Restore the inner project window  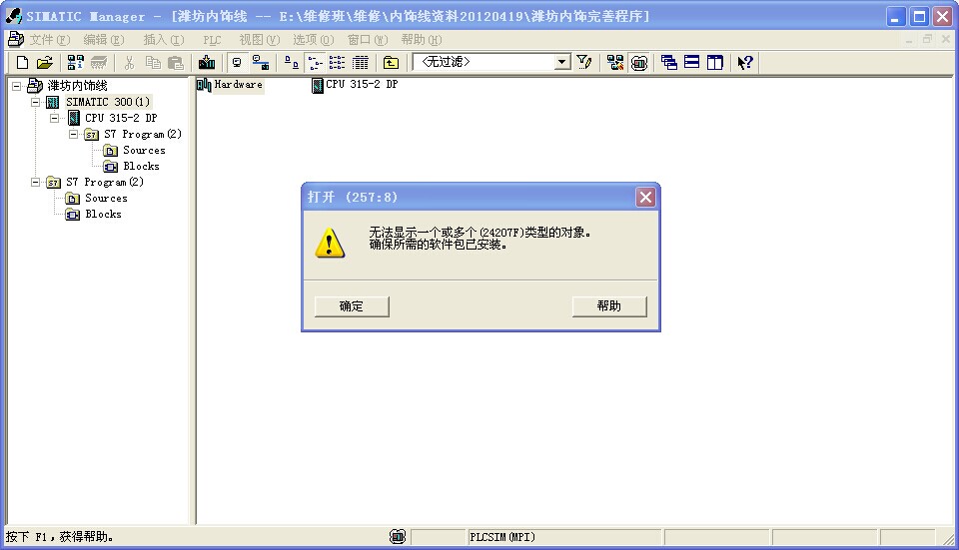click(x=928, y=39)
